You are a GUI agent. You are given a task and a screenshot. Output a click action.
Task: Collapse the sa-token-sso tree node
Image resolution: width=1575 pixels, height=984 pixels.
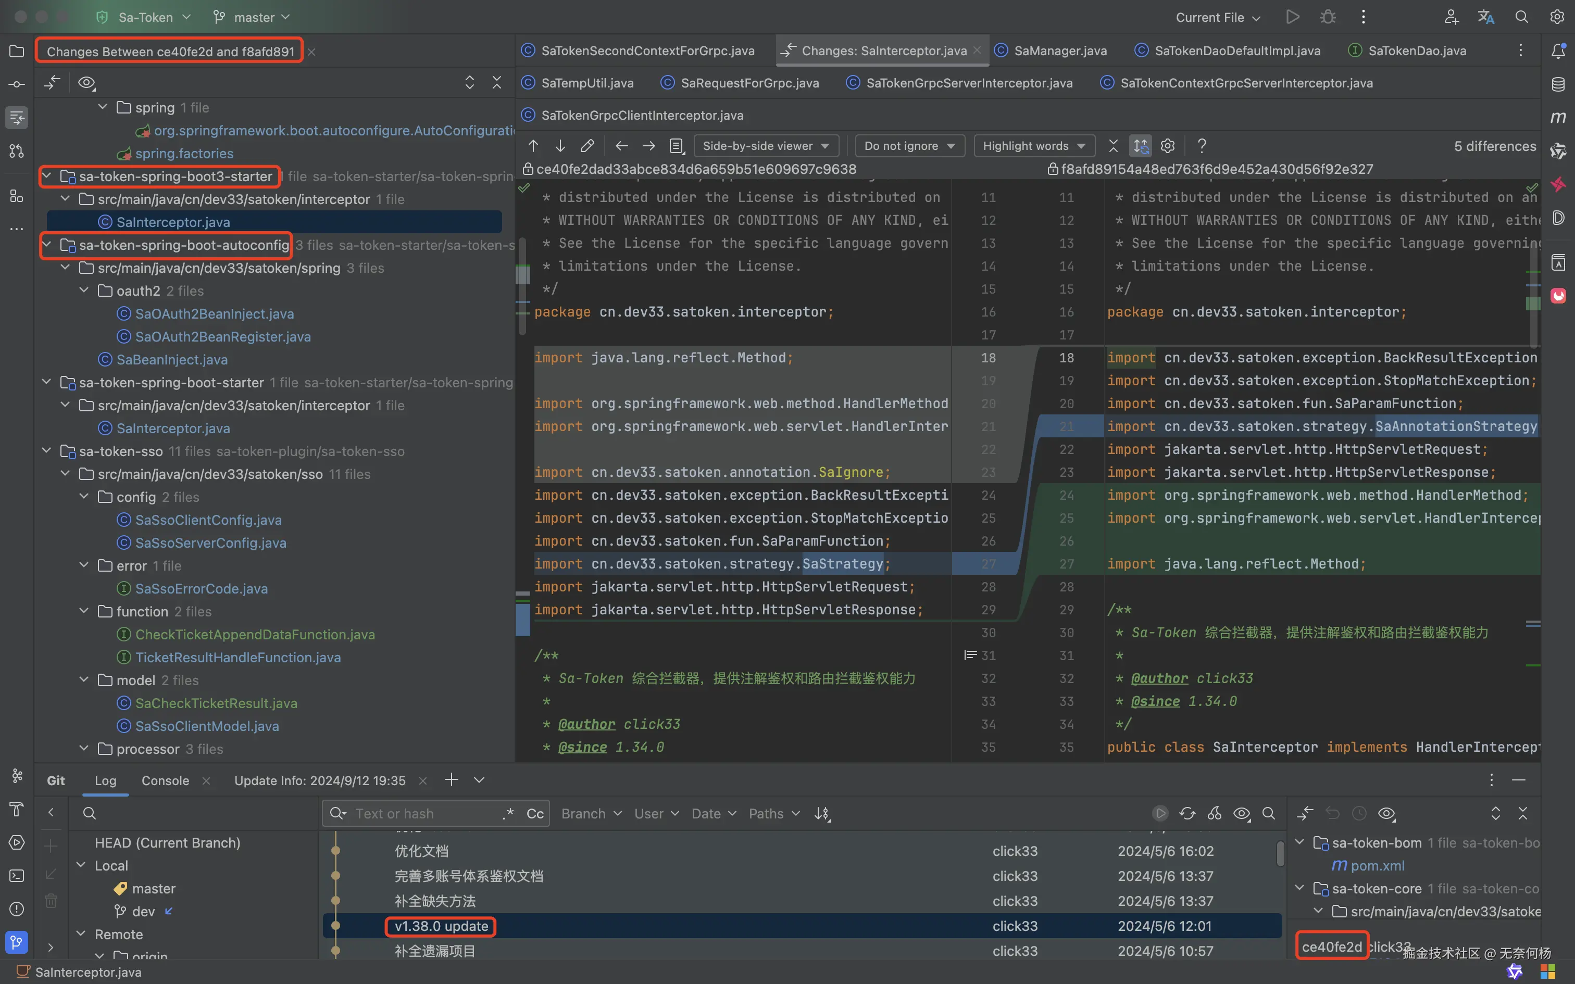click(46, 451)
